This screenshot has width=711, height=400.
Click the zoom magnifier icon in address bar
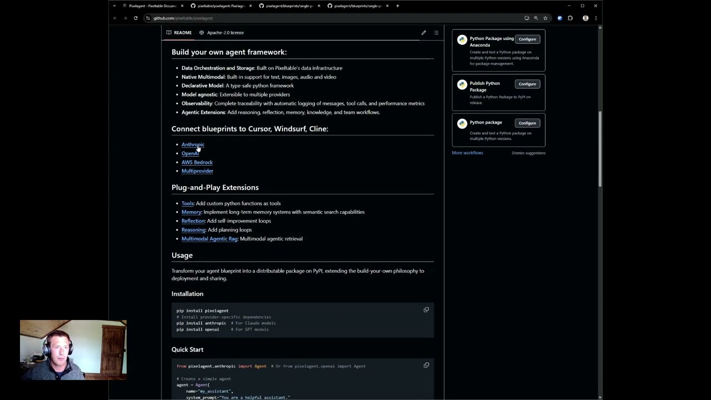click(536, 18)
